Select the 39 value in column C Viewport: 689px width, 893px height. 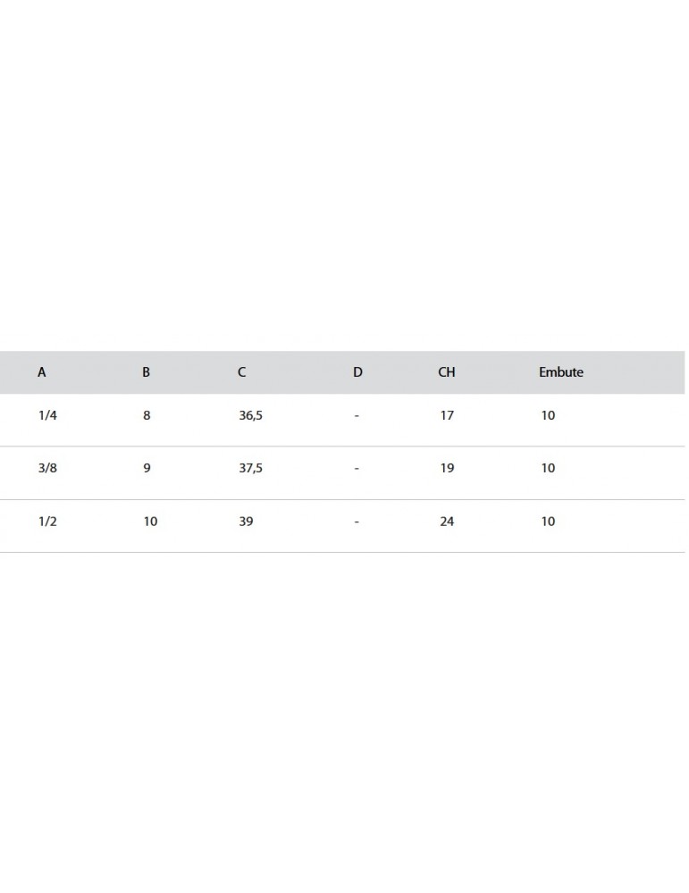(246, 522)
